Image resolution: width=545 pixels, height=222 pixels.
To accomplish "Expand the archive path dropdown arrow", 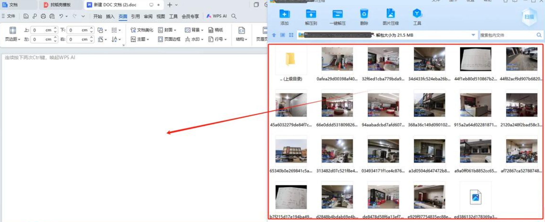I will click(473, 35).
